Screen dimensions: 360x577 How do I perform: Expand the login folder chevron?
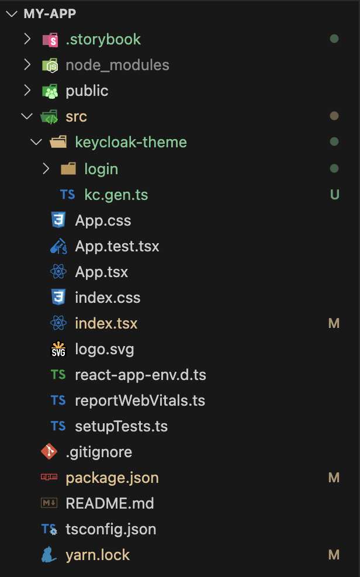point(46,169)
